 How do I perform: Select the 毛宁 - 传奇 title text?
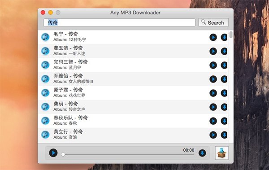[x=66, y=34]
